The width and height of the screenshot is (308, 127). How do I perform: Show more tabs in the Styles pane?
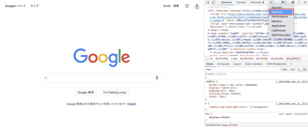(291, 64)
